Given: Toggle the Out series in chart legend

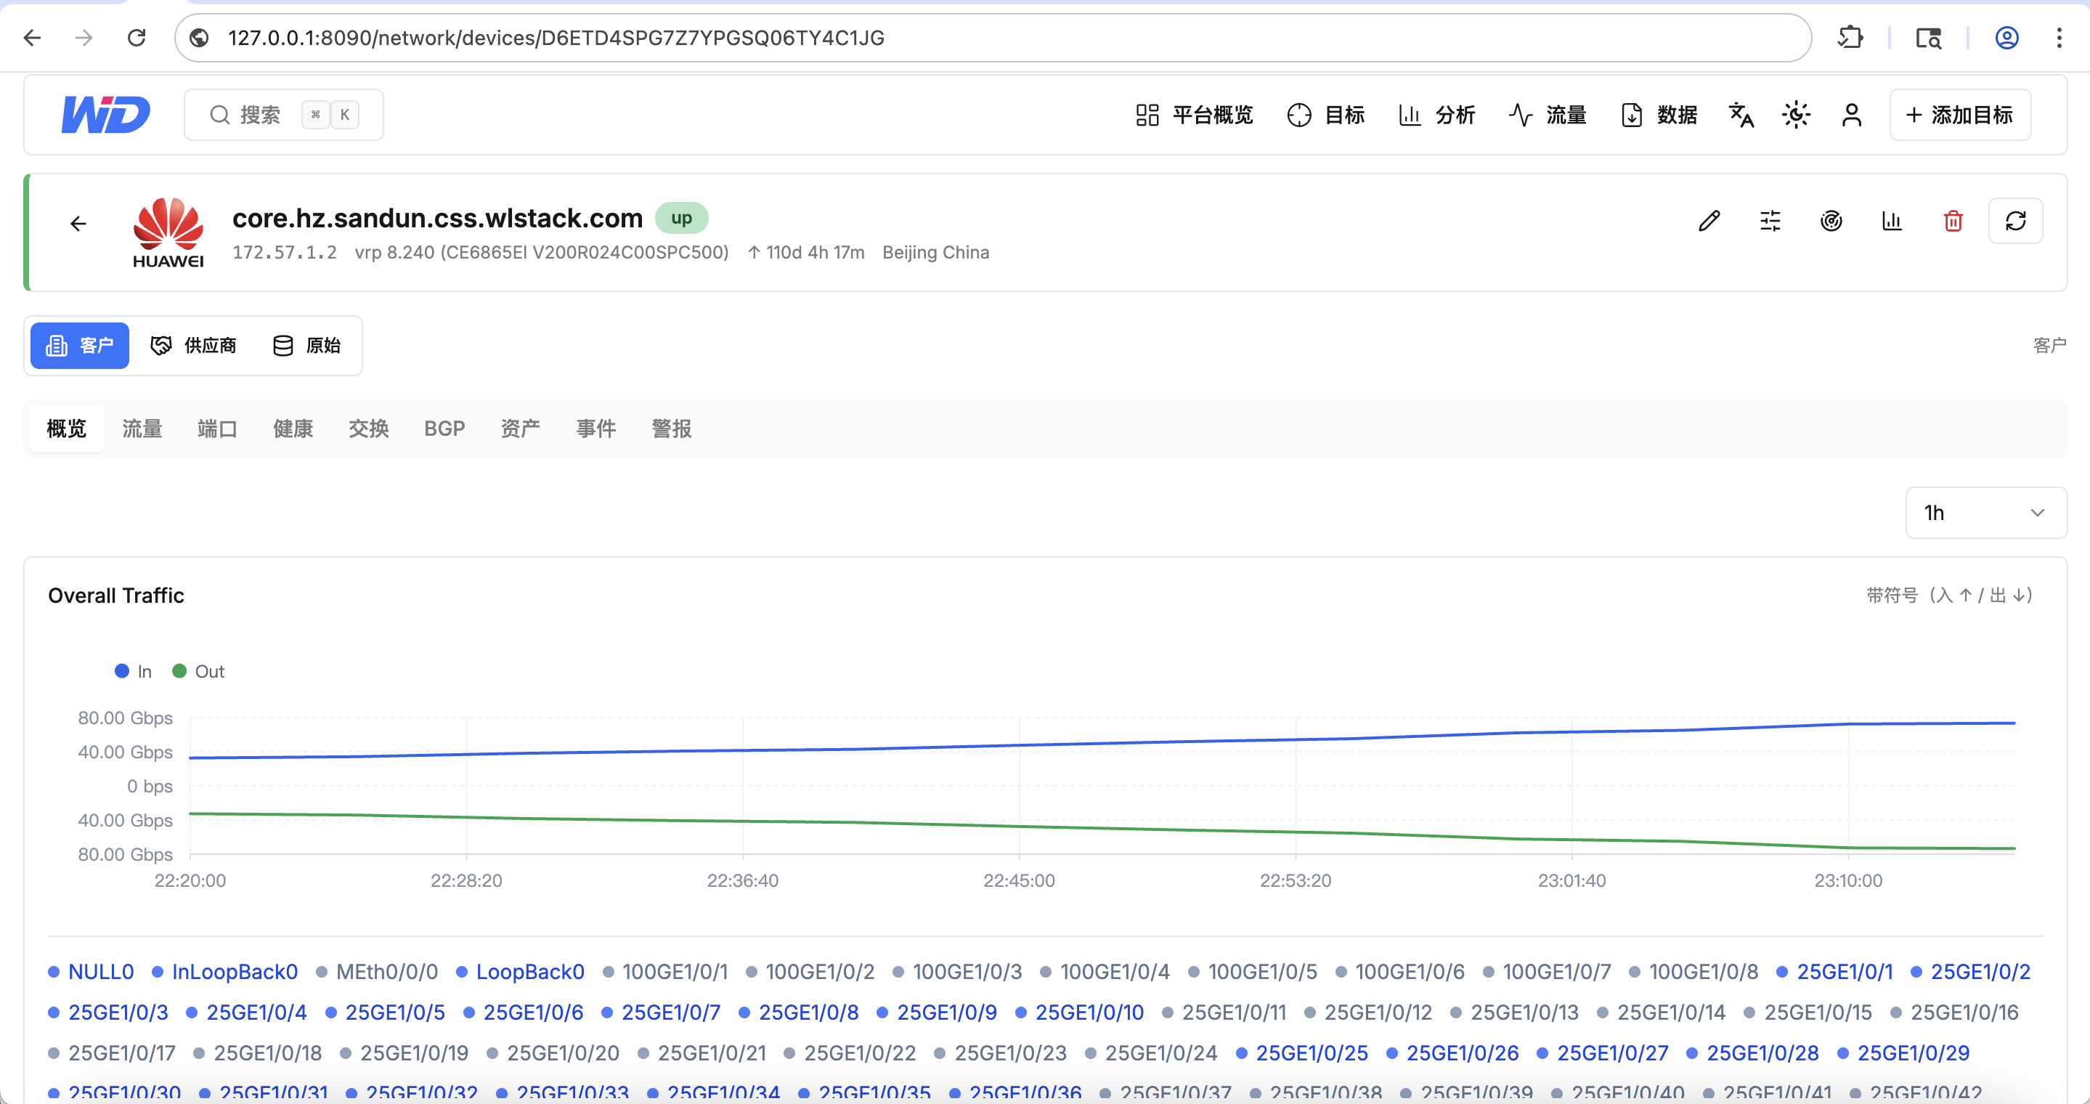Looking at the screenshot, I should pos(198,672).
